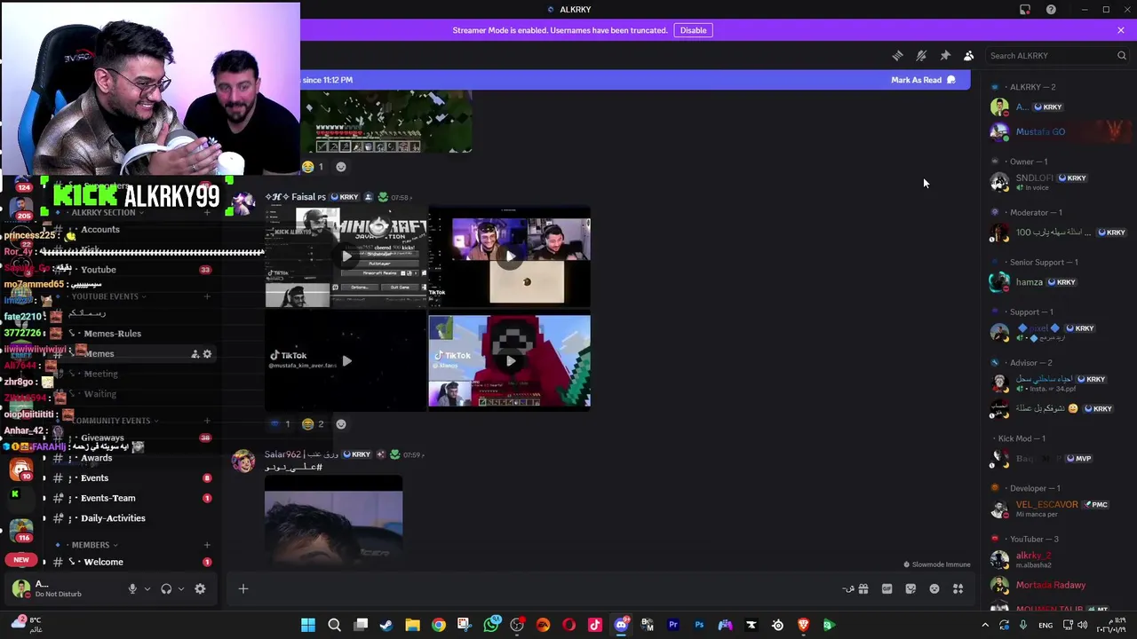Toggle the member list icon

pos(969,56)
